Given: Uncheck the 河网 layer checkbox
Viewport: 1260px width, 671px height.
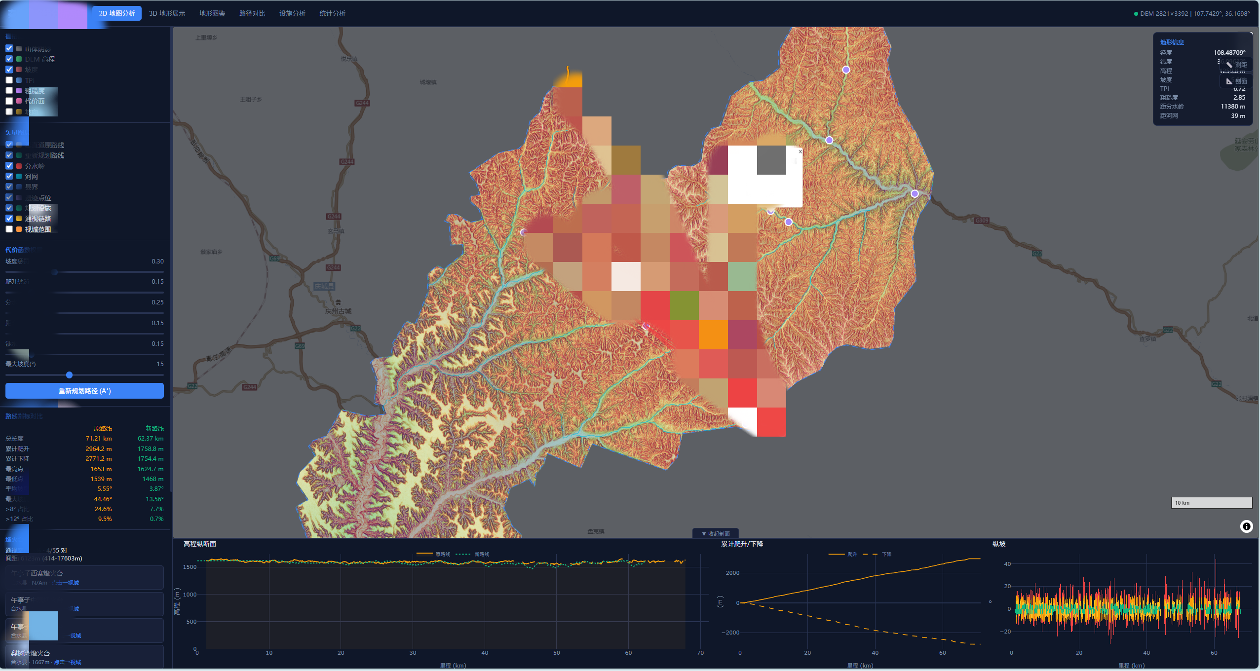Looking at the screenshot, I should click(9, 177).
